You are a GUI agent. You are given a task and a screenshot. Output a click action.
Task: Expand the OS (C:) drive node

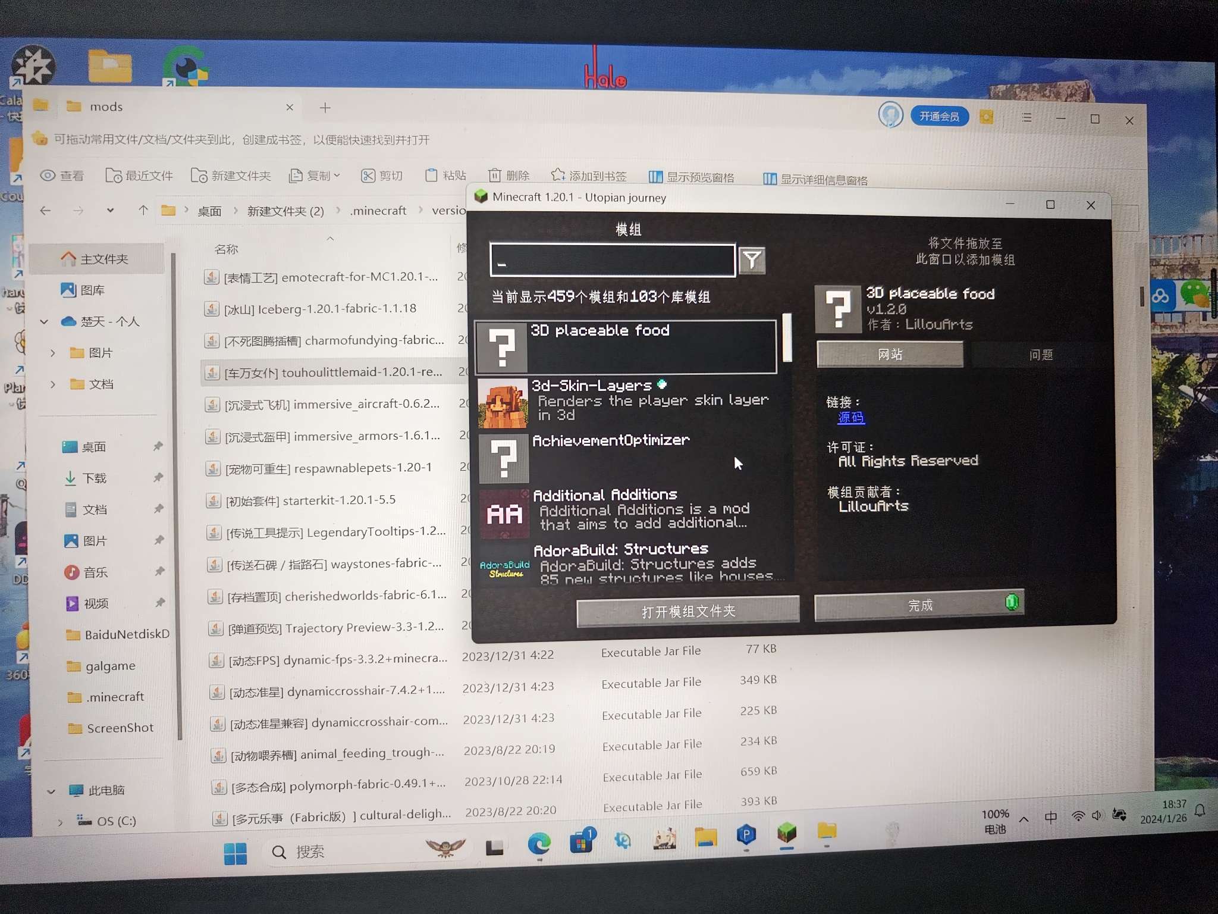click(60, 822)
